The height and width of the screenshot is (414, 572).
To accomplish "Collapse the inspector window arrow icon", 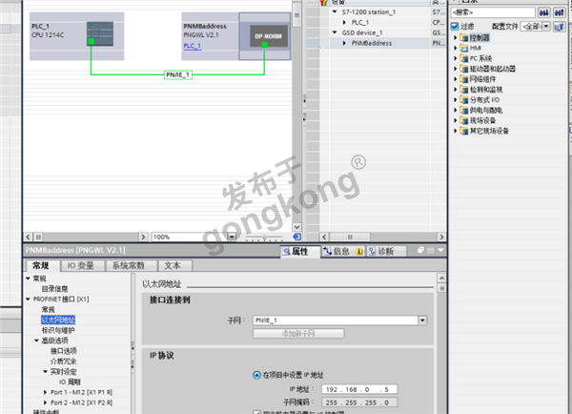I will [x=440, y=251].
